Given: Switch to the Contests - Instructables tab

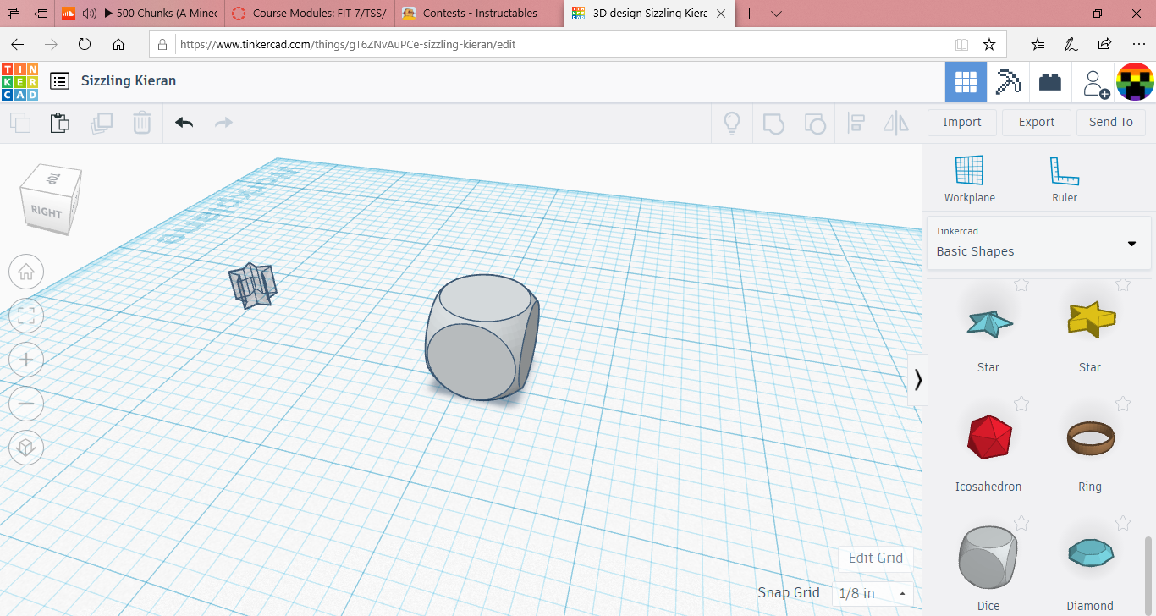Looking at the screenshot, I should tap(480, 13).
